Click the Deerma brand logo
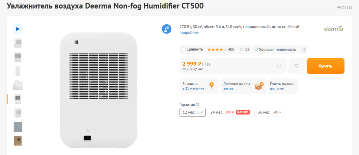 pyautogui.click(x=333, y=29)
